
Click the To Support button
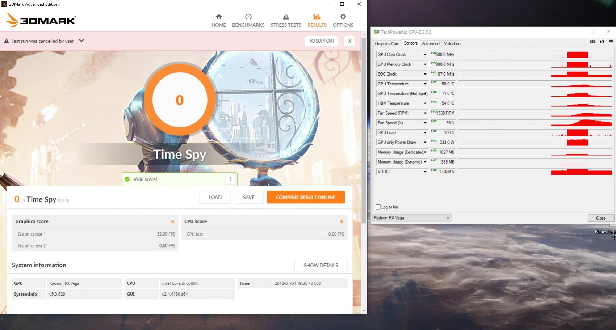tap(322, 41)
